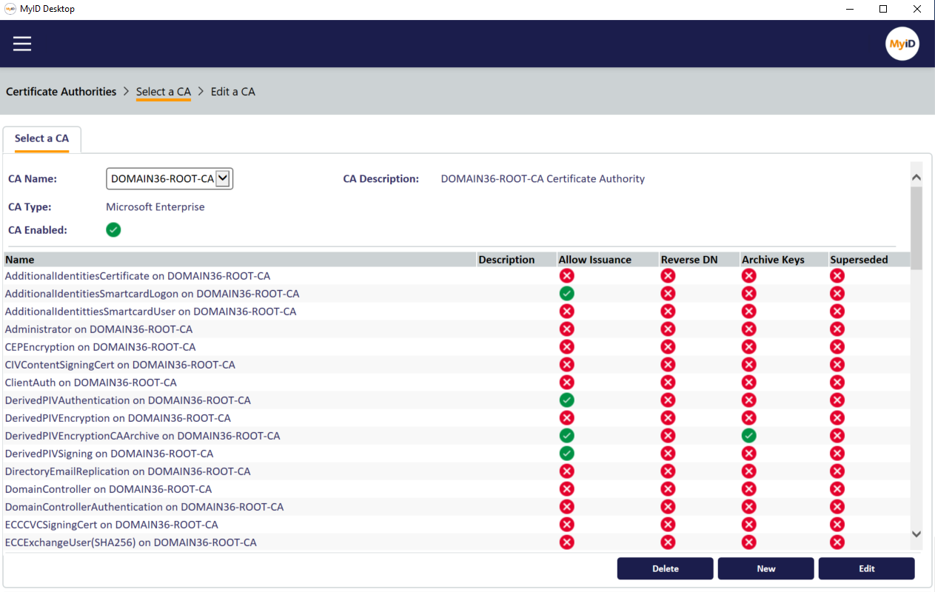Click Reverse DN icon for AdditionalIdentittiesSmartcardUser

[668, 312]
